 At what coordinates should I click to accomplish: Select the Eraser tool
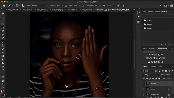3,53
